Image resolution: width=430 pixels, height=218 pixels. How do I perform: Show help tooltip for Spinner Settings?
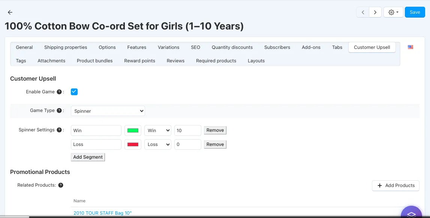pos(59,130)
